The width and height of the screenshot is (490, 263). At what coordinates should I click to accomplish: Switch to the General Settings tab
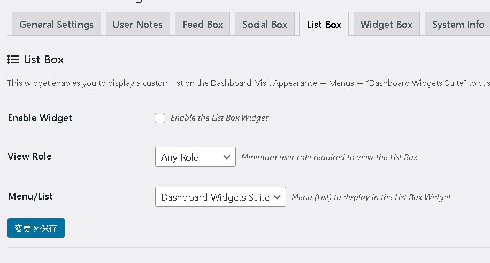pos(56,25)
